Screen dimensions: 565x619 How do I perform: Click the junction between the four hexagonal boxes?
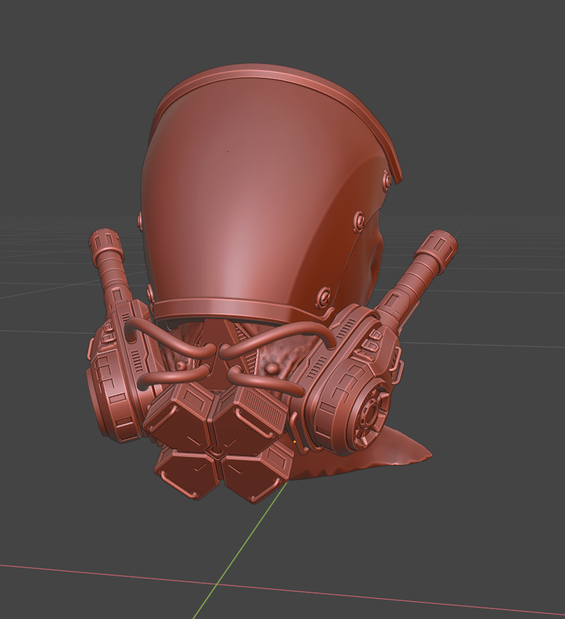tap(215, 448)
